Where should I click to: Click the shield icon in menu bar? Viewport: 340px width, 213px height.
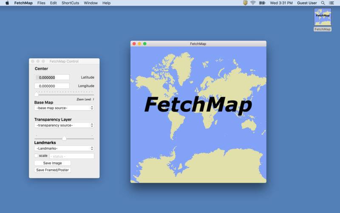[x=245, y=3]
